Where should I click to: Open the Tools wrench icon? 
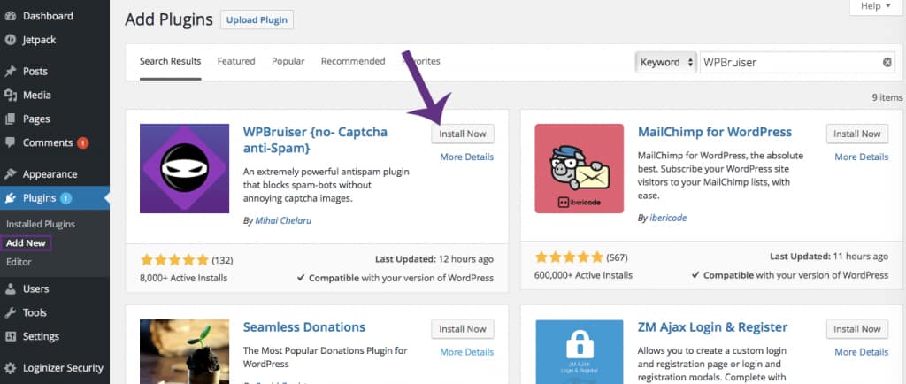(11, 312)
